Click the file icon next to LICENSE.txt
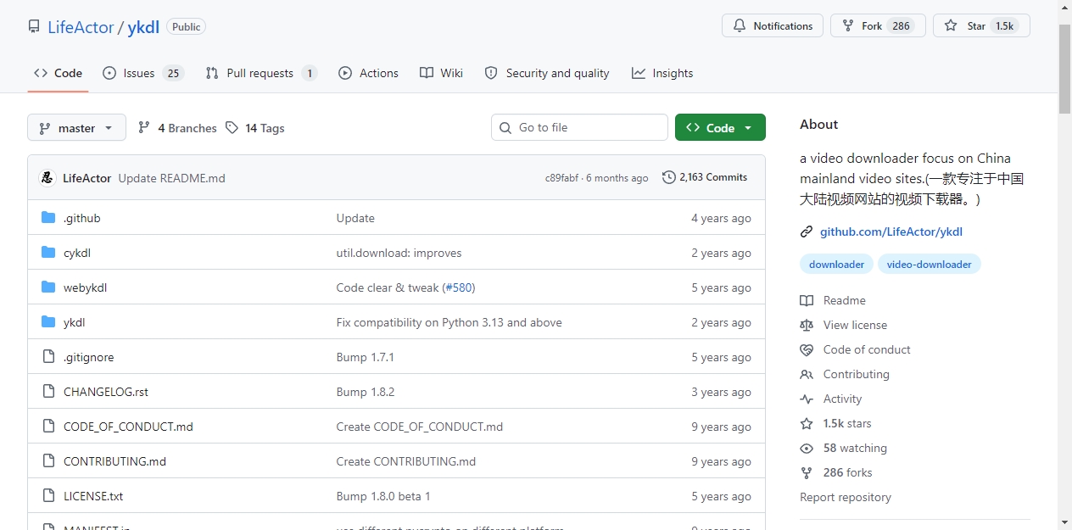1072x530 pixels. 48,496
